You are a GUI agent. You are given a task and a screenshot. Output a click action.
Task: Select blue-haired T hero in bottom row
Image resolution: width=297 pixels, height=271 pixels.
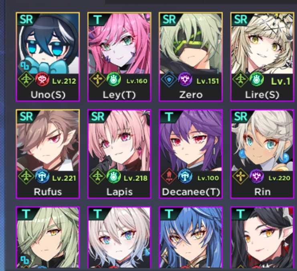[x=191, y=237]
